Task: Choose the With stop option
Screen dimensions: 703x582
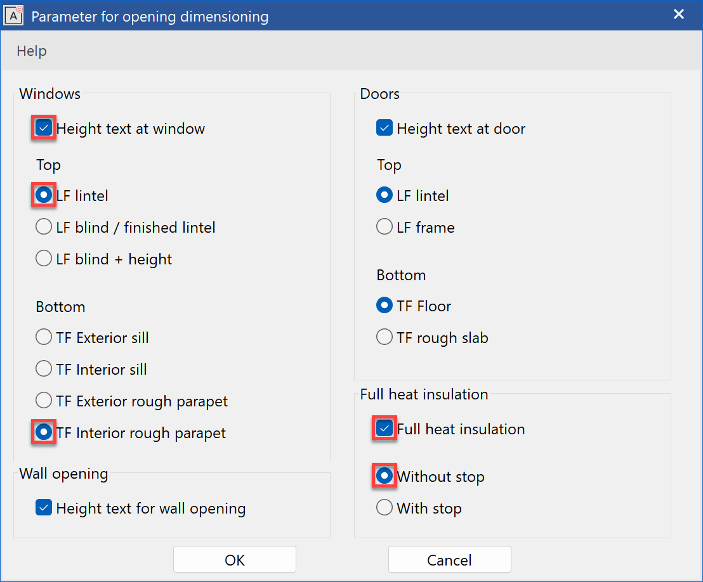Action: pos(384,508)
